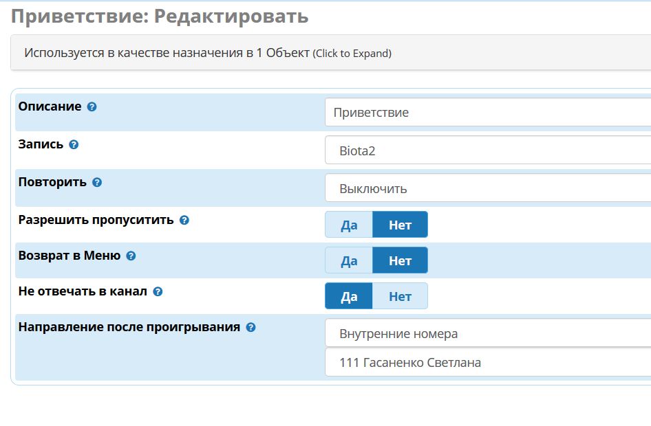651x426 pixels.
Task: Open help icon for Не отвечать в канал
Action: pos(158,291)
